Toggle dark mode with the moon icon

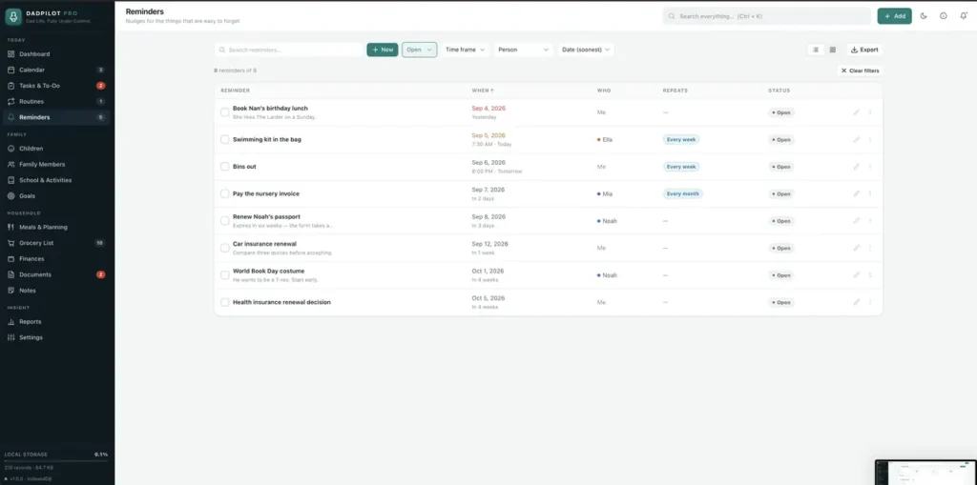924,16
